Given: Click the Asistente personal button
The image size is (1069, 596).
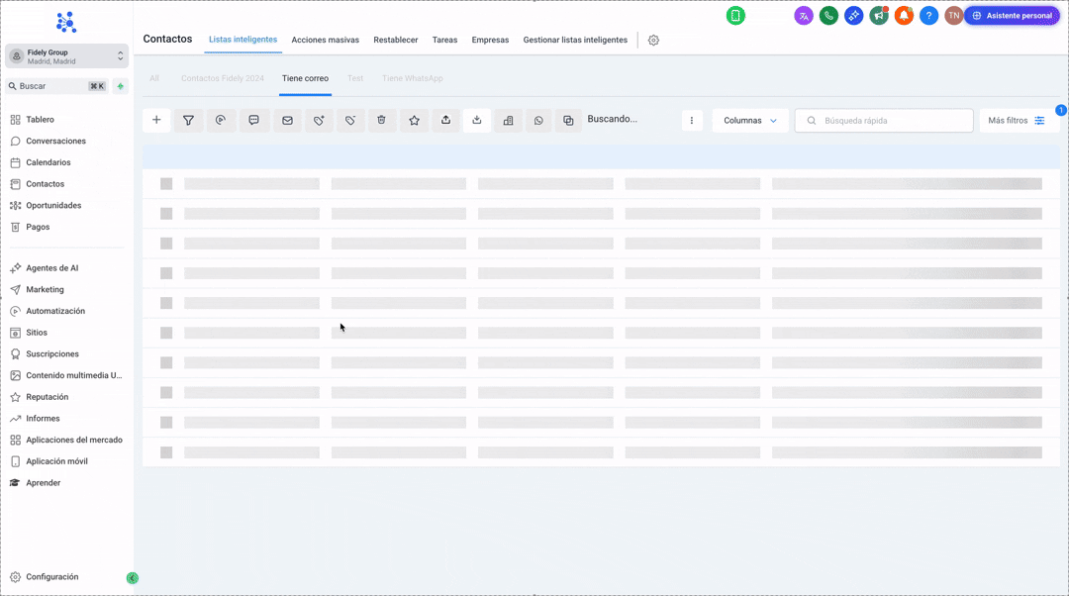Looking at the screenshot, I should tap(1012, 16).
